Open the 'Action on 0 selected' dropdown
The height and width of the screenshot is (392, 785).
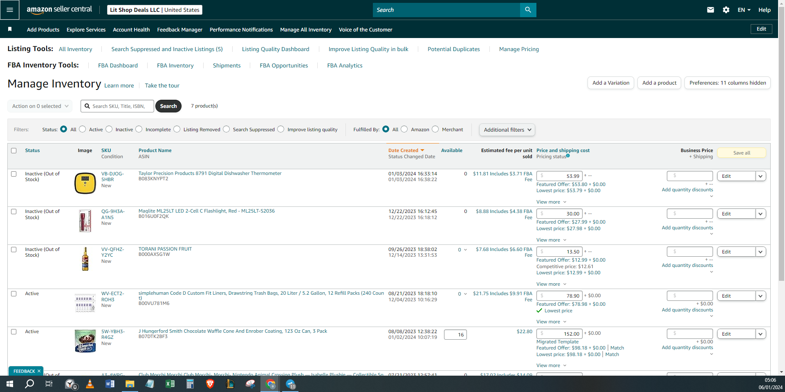click(x=40, y=106)
